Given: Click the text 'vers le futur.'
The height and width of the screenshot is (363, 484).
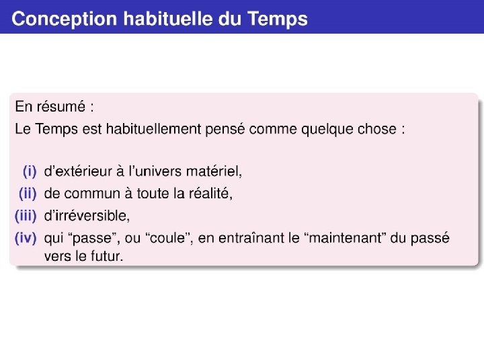Looking at the screenshot, I should tap(83, 256).
